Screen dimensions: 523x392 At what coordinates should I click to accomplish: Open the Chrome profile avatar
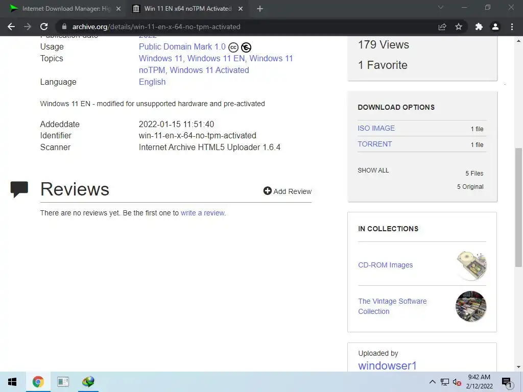[x=495, y=27]
